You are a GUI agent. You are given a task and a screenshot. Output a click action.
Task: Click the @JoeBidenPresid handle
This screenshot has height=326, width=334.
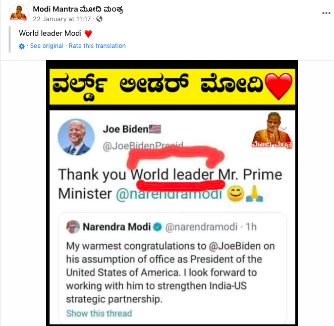click(143, 146)
